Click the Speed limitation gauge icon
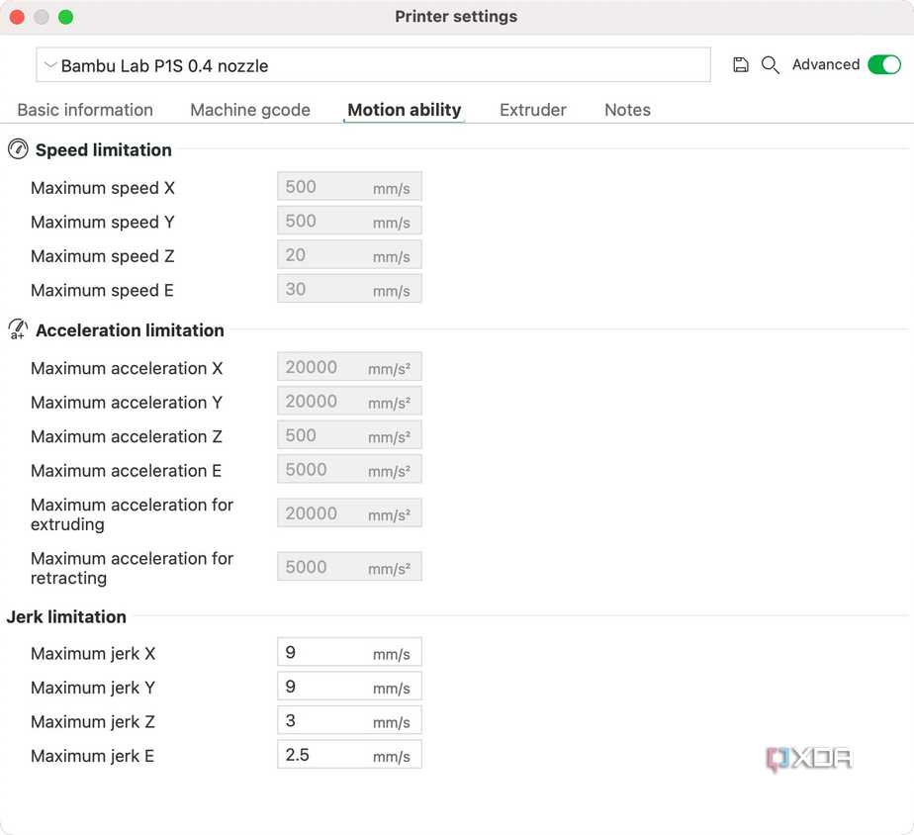Screen dimensions: 914x835 (x=18, y=149)
